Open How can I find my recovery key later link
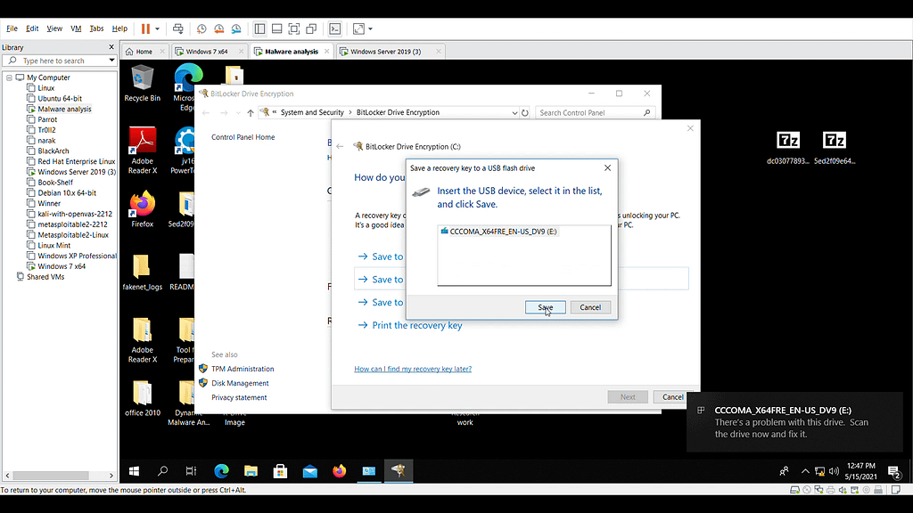This screenshot has height=513, width=913. pos(413,369)
